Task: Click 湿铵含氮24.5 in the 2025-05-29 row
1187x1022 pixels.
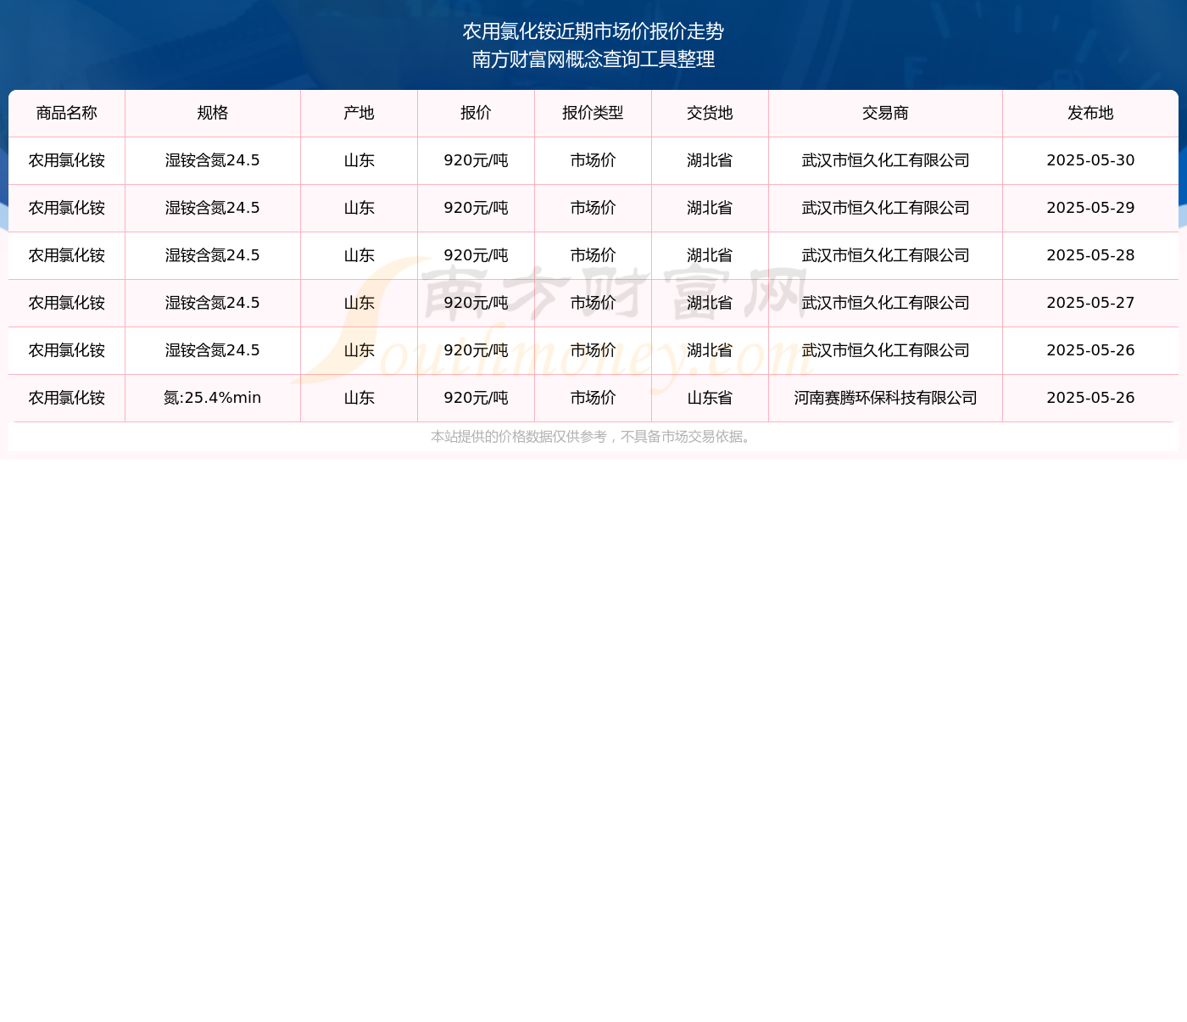Action: pyautogui.click(x=213, y=208)
